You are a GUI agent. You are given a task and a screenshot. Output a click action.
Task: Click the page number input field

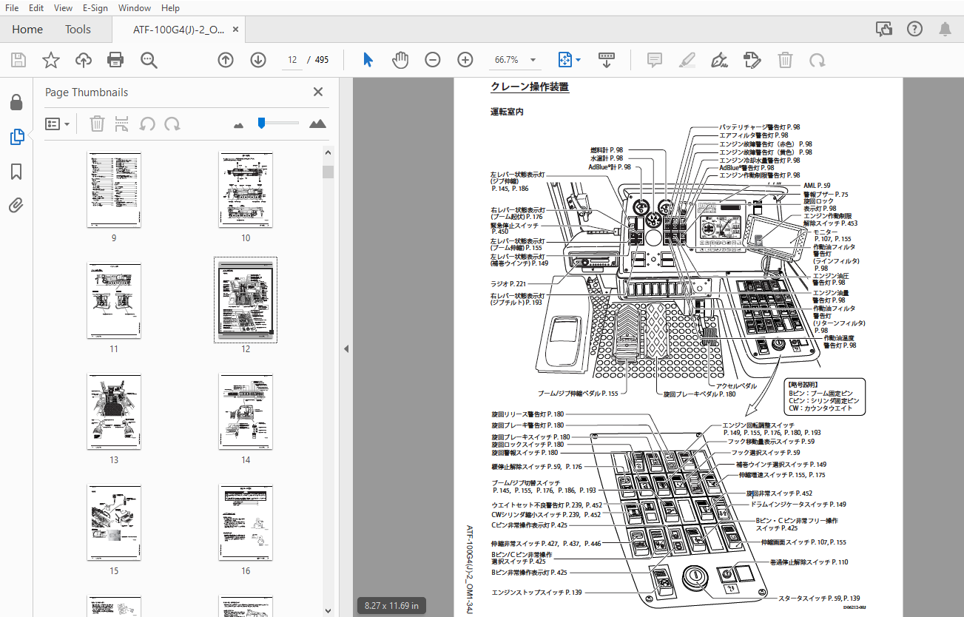293,60
